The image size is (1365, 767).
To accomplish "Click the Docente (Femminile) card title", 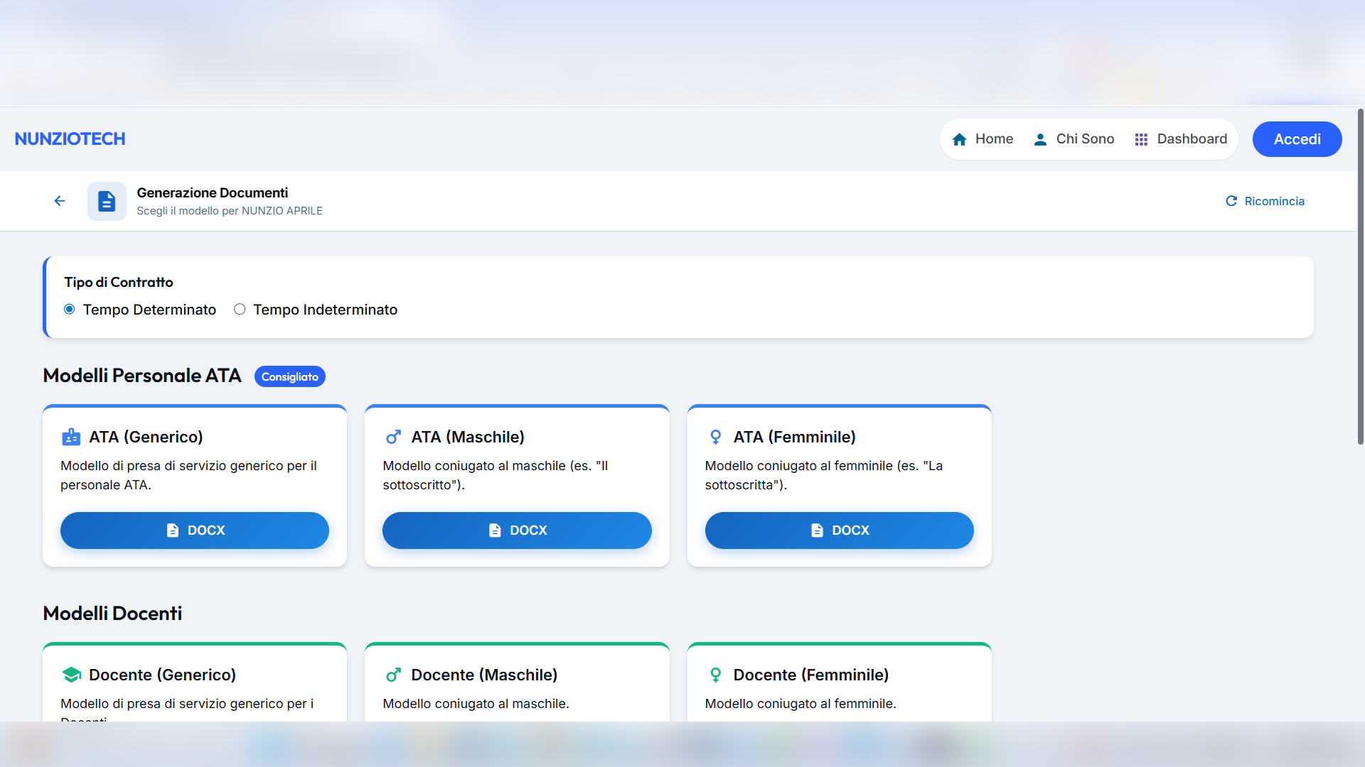I will click(811, 675).
